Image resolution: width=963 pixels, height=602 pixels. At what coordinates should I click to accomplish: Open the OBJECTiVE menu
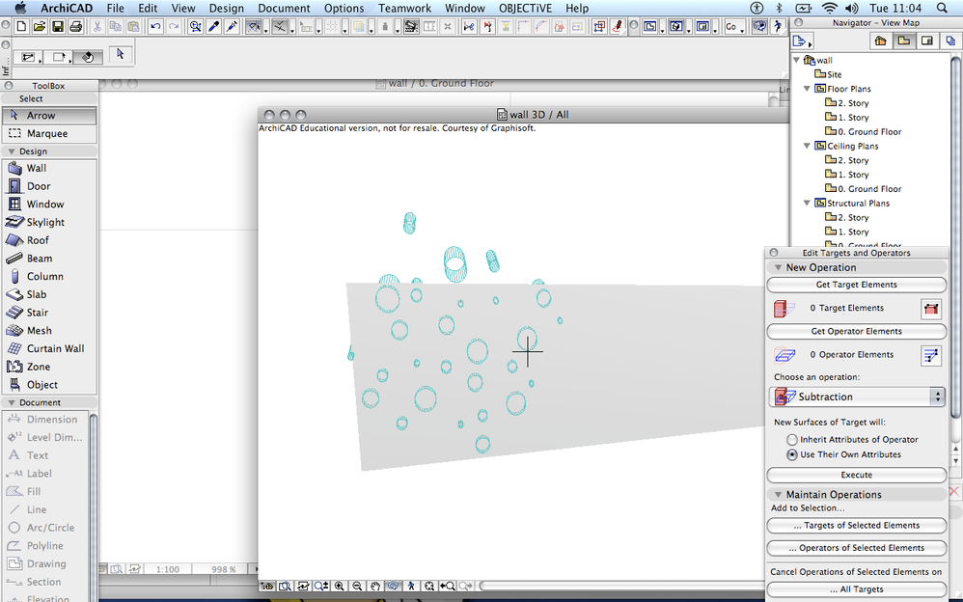pyautogui.click(x=525, y=8)
